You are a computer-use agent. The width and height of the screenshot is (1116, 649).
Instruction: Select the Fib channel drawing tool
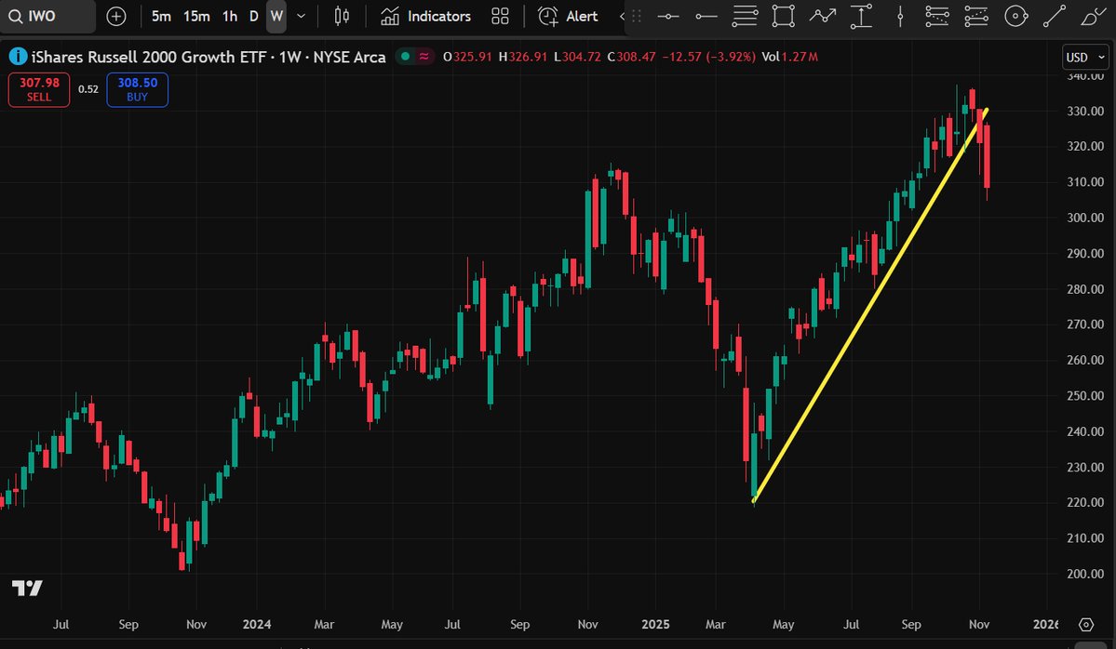click(975, 17)
